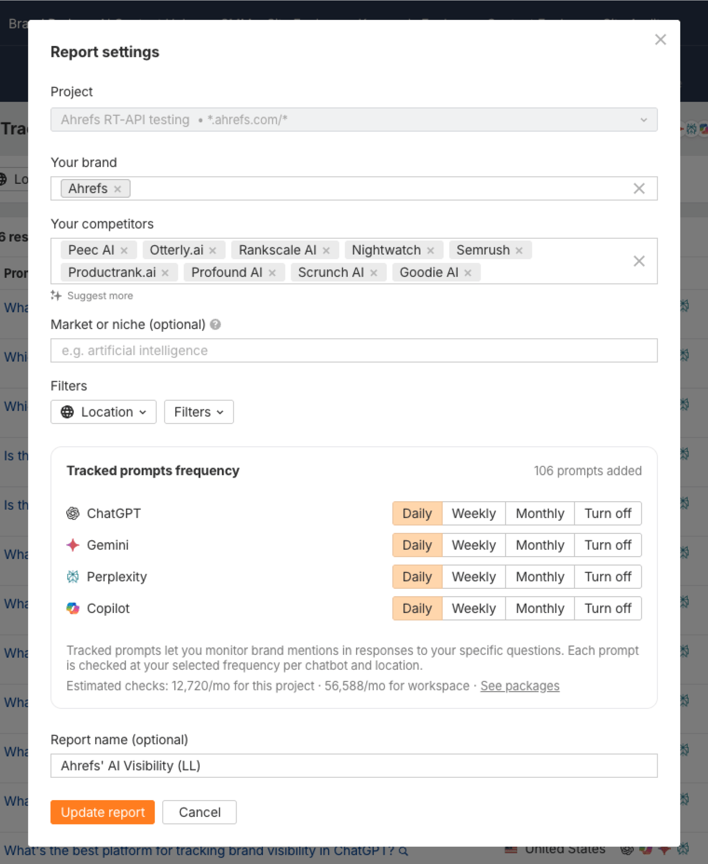Screen dimensions: 708x864
Task: Set ChatGPT frequency to Daily
Action: click(x=417, y=513)
